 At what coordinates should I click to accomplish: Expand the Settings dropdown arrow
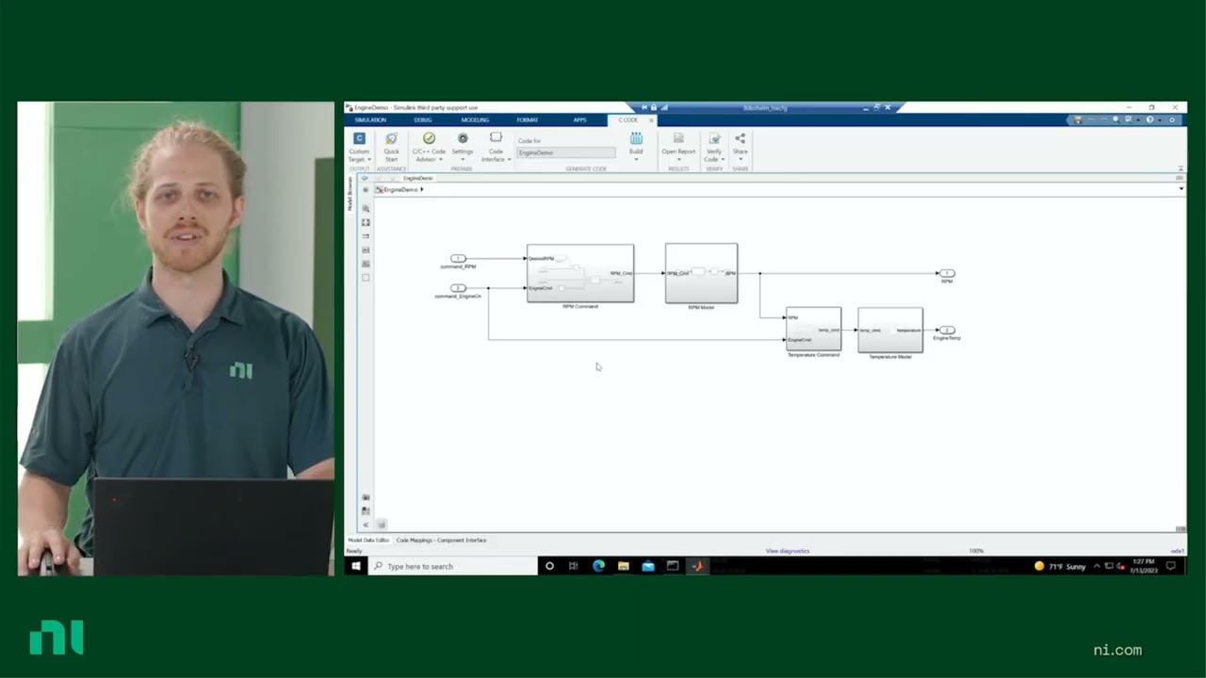tap(463, 159)
